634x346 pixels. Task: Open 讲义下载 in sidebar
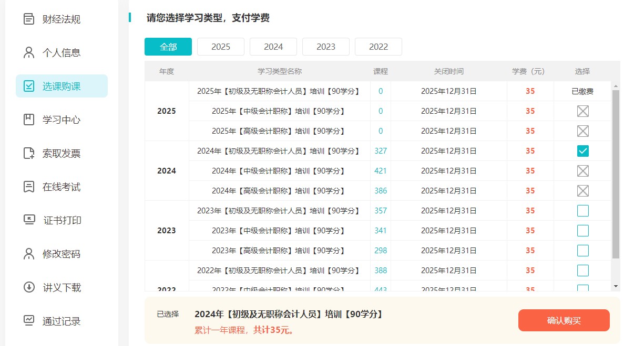pyautogui.click(x=62, y=288)
